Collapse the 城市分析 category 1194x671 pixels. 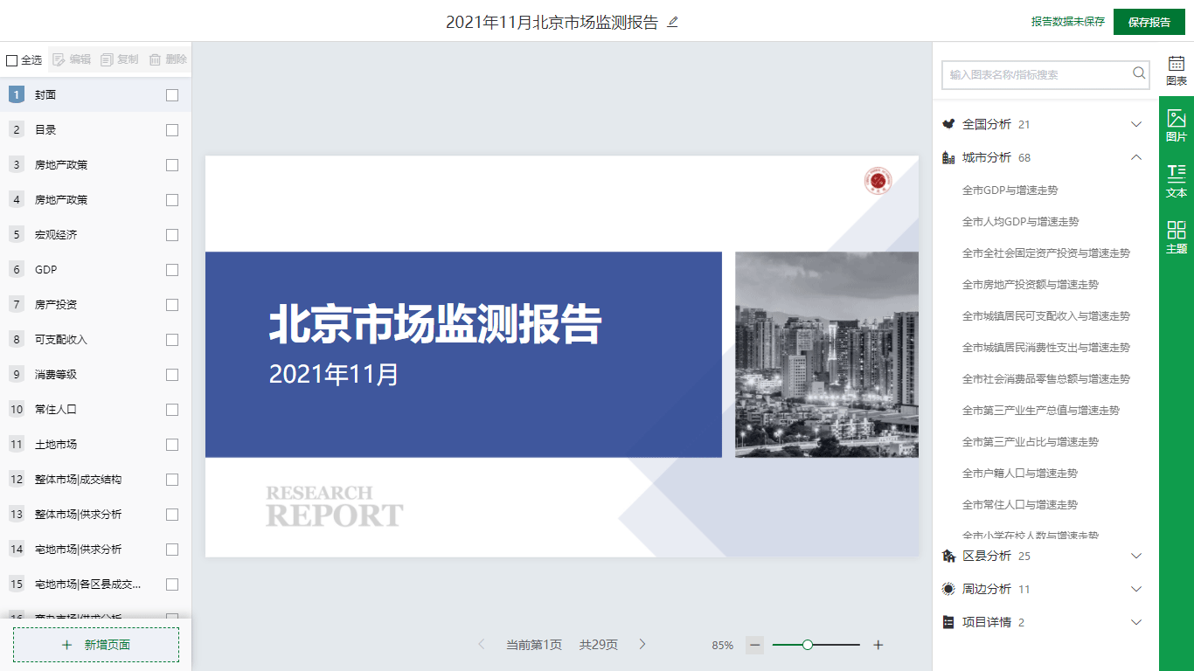[1136, 157]
